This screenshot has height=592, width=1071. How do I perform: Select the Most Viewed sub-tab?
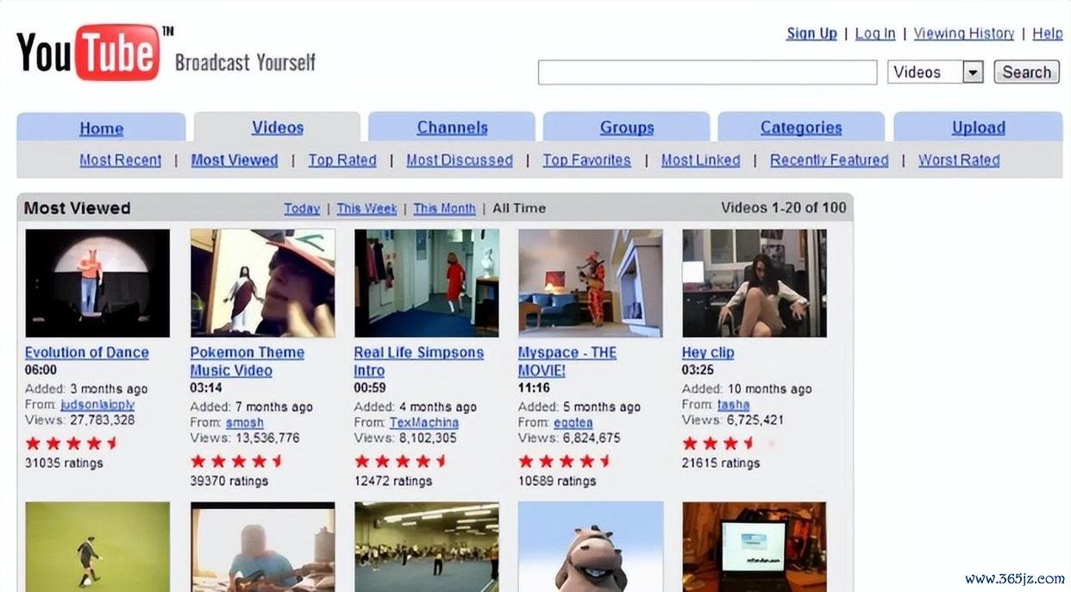(x=235, y=160)
